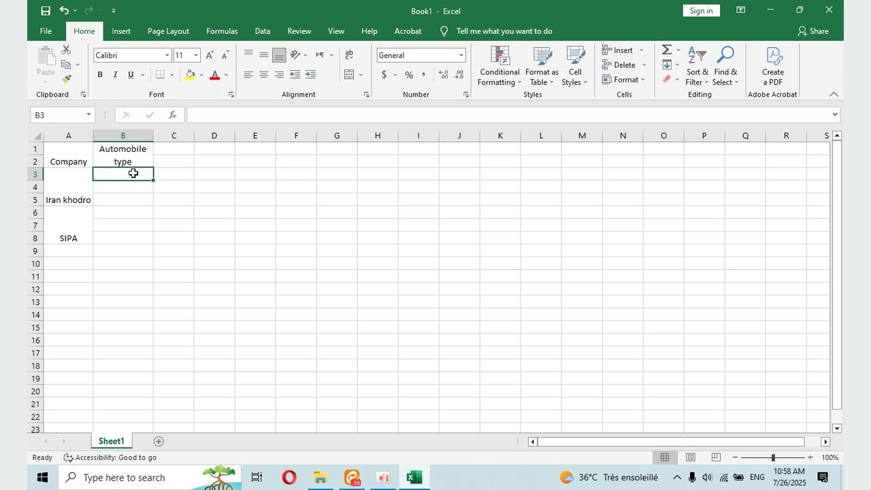Screen dimensions: 871x490
Task: Click the Fill Color paint bucket swatch
Action: [x=190, y=75]
